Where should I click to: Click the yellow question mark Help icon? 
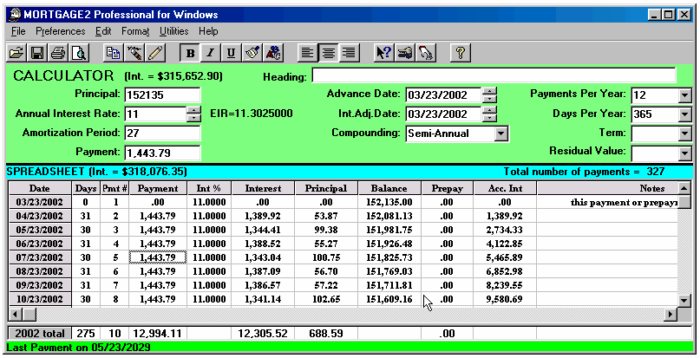(x=459, y=53)
